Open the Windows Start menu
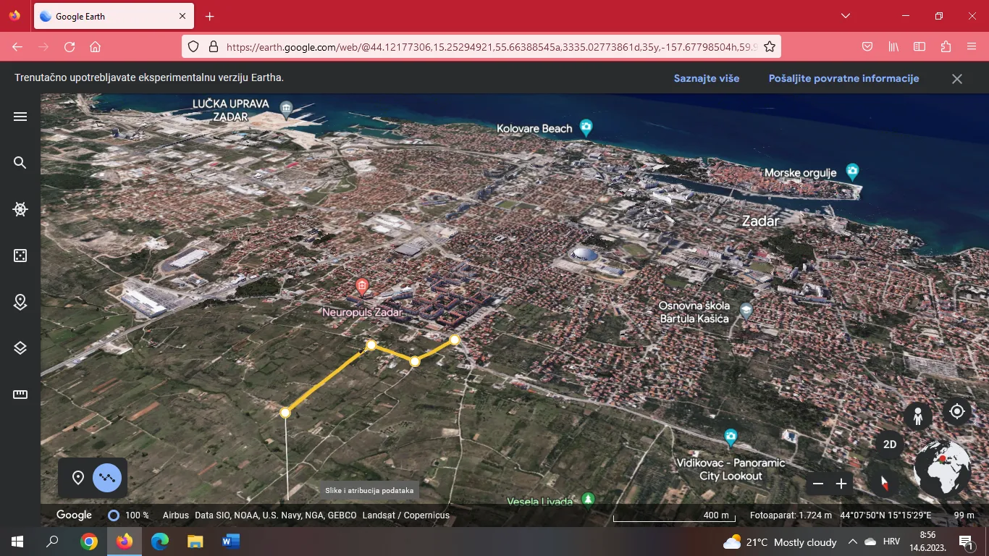Viewport: 989px width, 556px height. pyautogui.click(x=17, y=542)
